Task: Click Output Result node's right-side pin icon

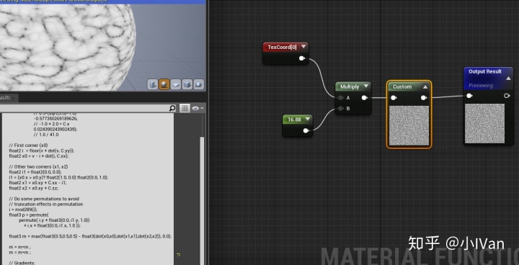Action: tap(507, 96)
